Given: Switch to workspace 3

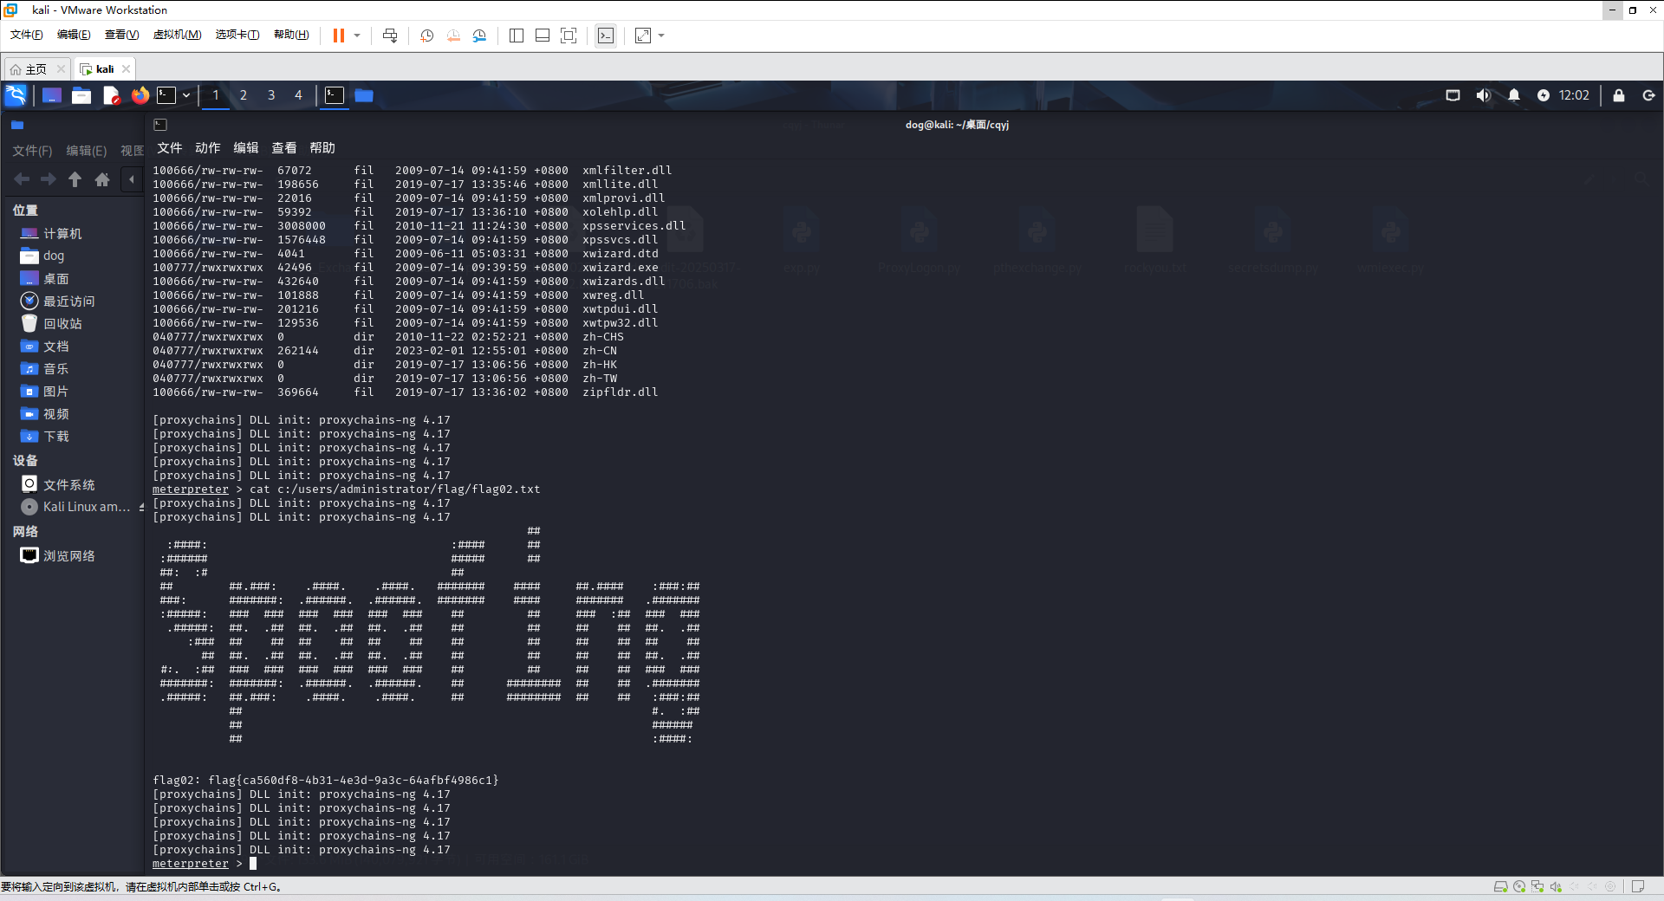Looking at the screenshot, I should pos(271,95).
